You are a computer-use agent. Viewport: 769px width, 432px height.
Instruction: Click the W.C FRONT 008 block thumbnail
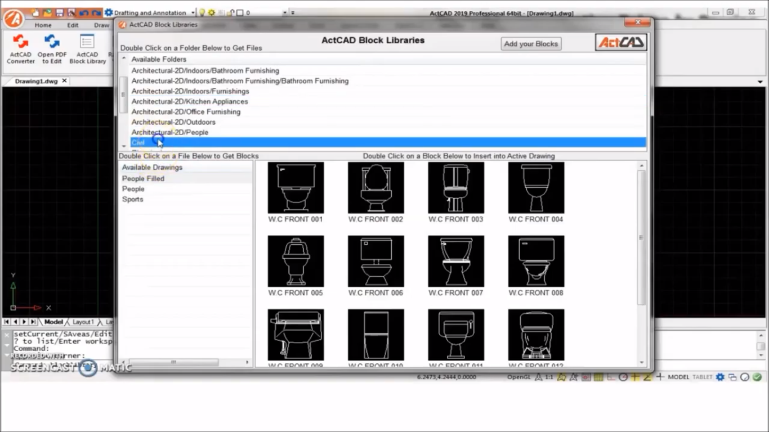(536, 261)
